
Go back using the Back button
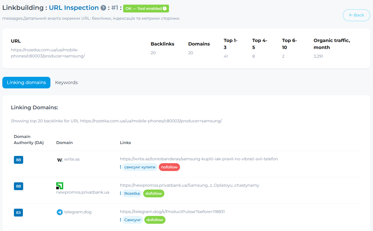(x=356, y=15)
